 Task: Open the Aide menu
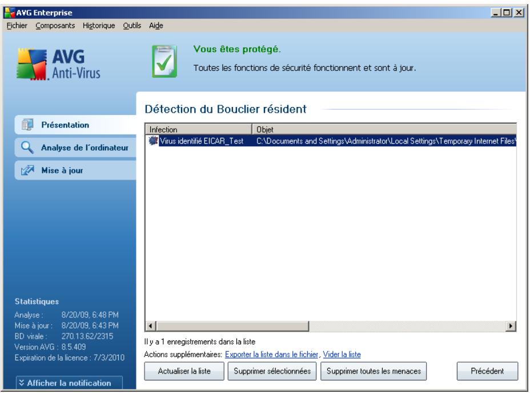coord(156,26)
